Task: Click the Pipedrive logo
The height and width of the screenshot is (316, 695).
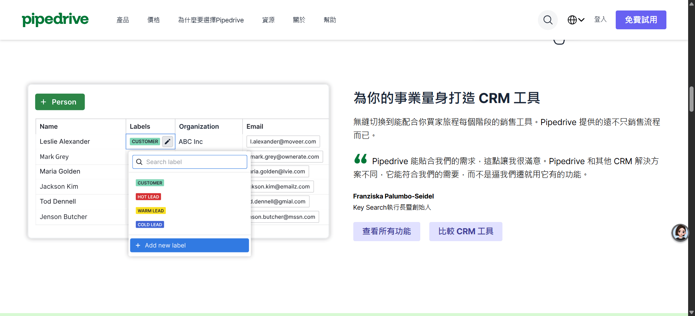Action: tap(55, 20)
